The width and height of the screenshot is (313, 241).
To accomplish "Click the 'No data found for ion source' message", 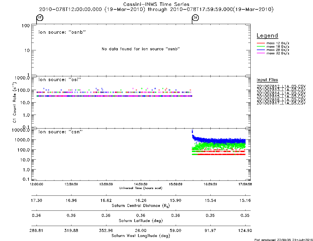I will 141,49.
